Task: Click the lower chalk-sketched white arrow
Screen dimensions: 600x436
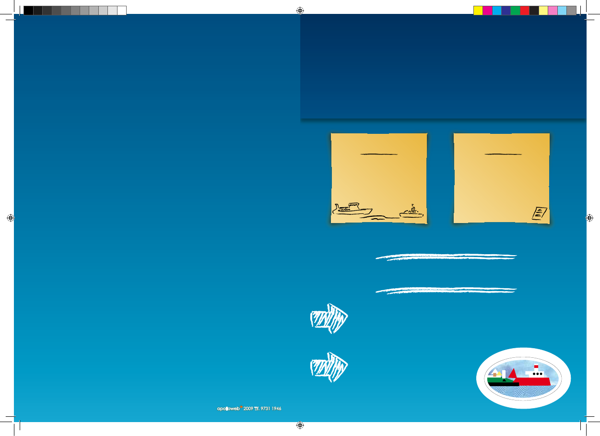Action: point(329,367)
